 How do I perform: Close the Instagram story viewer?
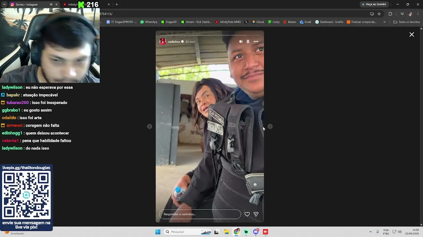(412, 35)
